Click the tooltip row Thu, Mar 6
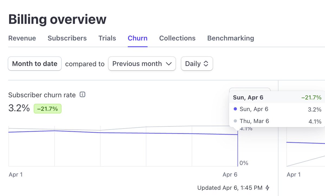The height and width of the screenshot is (196, 325). click(x=277, y=121)
